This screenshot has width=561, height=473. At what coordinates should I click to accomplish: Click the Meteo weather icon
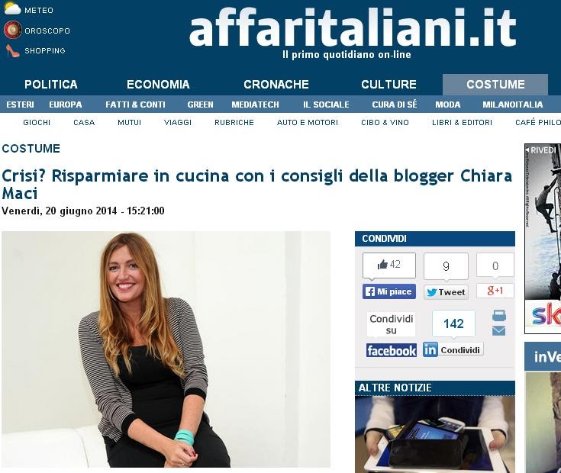click(12, 8)
